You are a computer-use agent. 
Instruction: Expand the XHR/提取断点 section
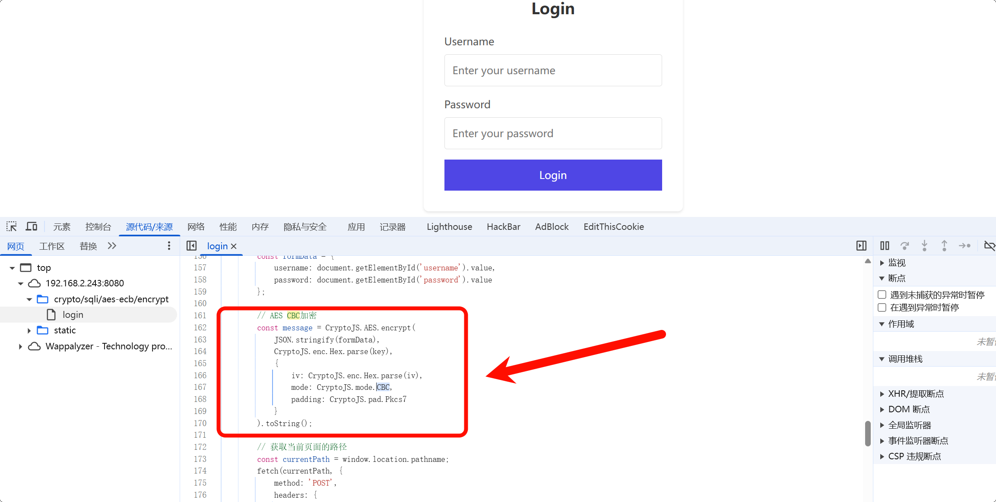click(x=882, y=394)
